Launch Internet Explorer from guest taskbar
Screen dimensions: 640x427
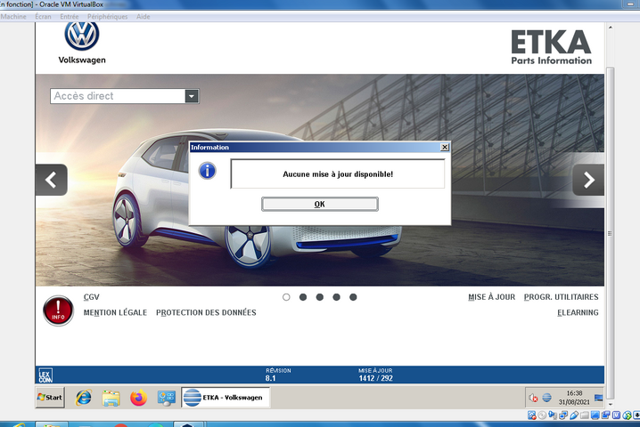[84, 398]
